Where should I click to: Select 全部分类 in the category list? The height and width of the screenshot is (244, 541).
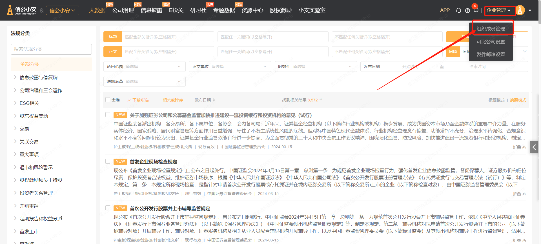tap(51, 64)
